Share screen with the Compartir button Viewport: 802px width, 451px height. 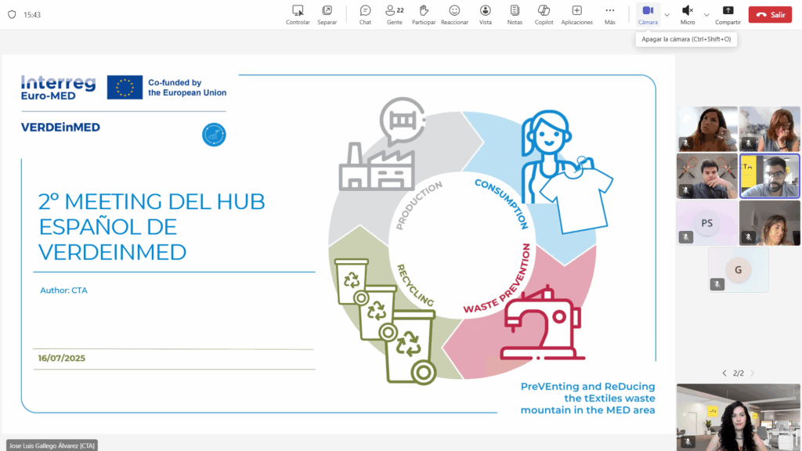(728, 15)
